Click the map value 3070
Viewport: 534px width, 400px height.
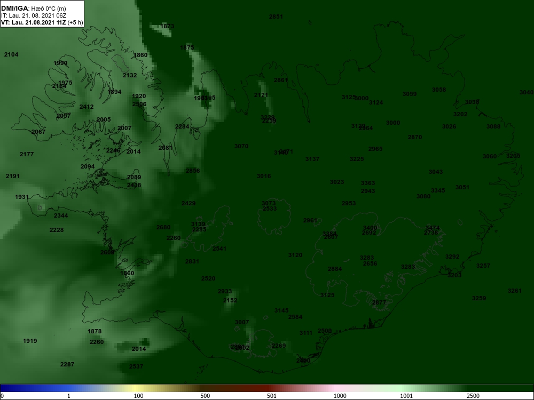241,146
